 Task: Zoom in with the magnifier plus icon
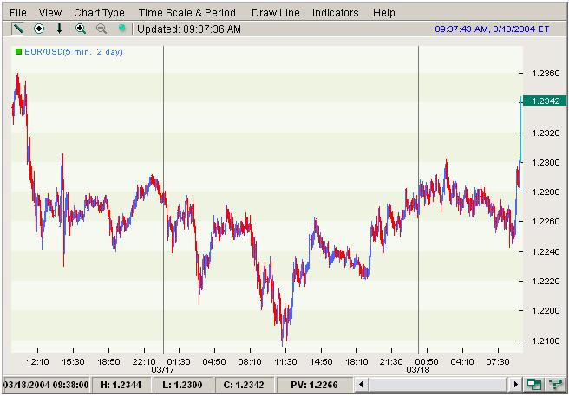click(80, 29)
